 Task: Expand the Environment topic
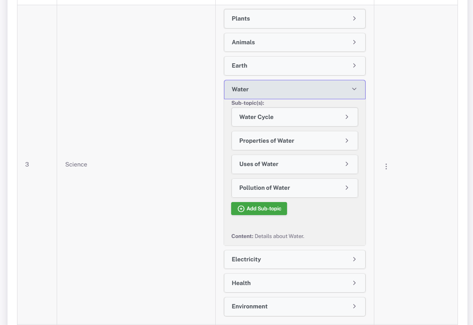pyautogui.click(x=294, y=306)
